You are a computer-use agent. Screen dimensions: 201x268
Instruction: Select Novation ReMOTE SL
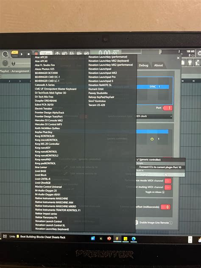(x=100, y=85)
